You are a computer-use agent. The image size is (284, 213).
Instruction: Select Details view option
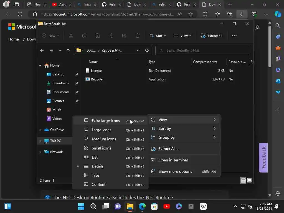[x=110, y=166]
